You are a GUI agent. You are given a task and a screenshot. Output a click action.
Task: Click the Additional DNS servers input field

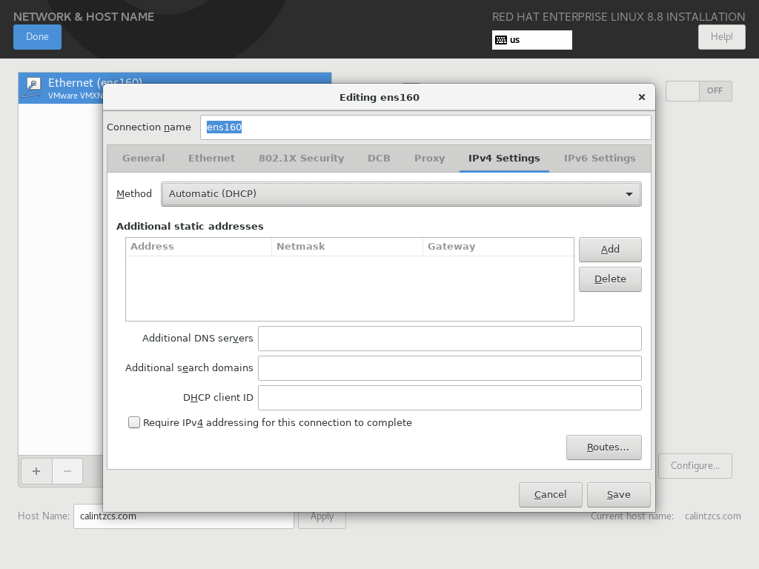point(449,338)
